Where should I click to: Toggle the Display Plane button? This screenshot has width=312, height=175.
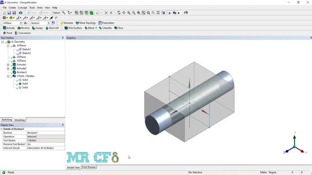tap(170, 13)
